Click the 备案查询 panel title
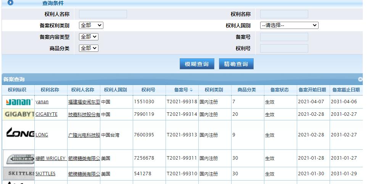This screenshot has height=184, width=375. (14, 79)
